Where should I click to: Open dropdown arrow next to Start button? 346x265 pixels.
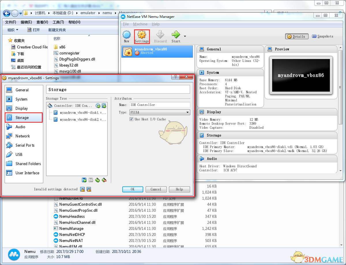[x=185, y=36]
